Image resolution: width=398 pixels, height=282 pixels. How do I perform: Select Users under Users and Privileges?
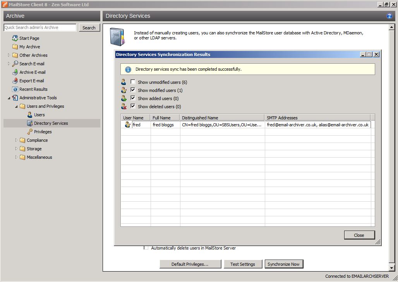point(39,115)
